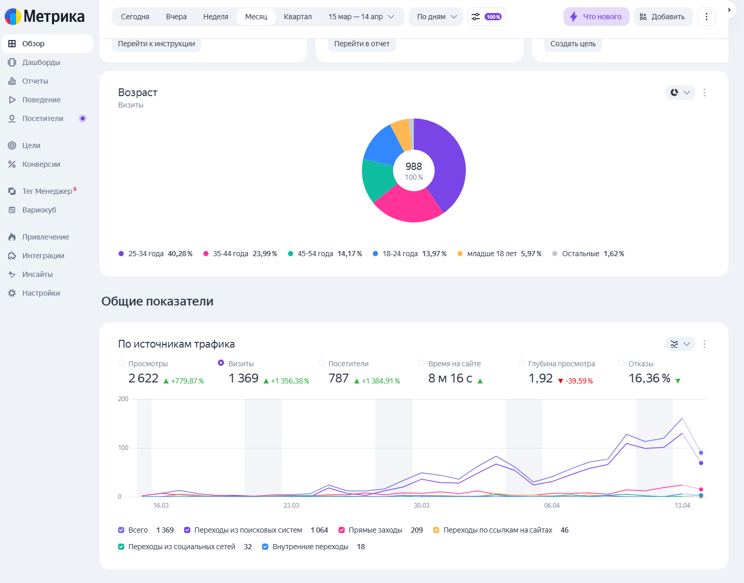Open the По дням grouping dropdown
The height and width of the screenshot is (583, 744).
436,17
